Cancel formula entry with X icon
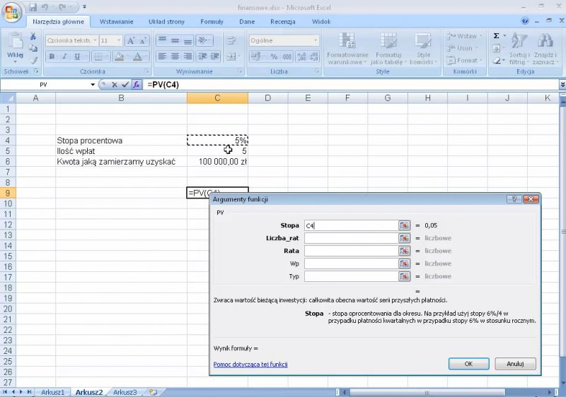 coord(114,85)
